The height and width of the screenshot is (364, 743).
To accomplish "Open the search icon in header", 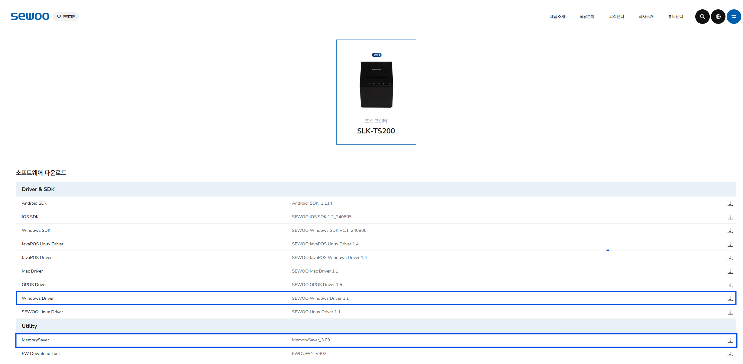I will [x=702, y=17].
